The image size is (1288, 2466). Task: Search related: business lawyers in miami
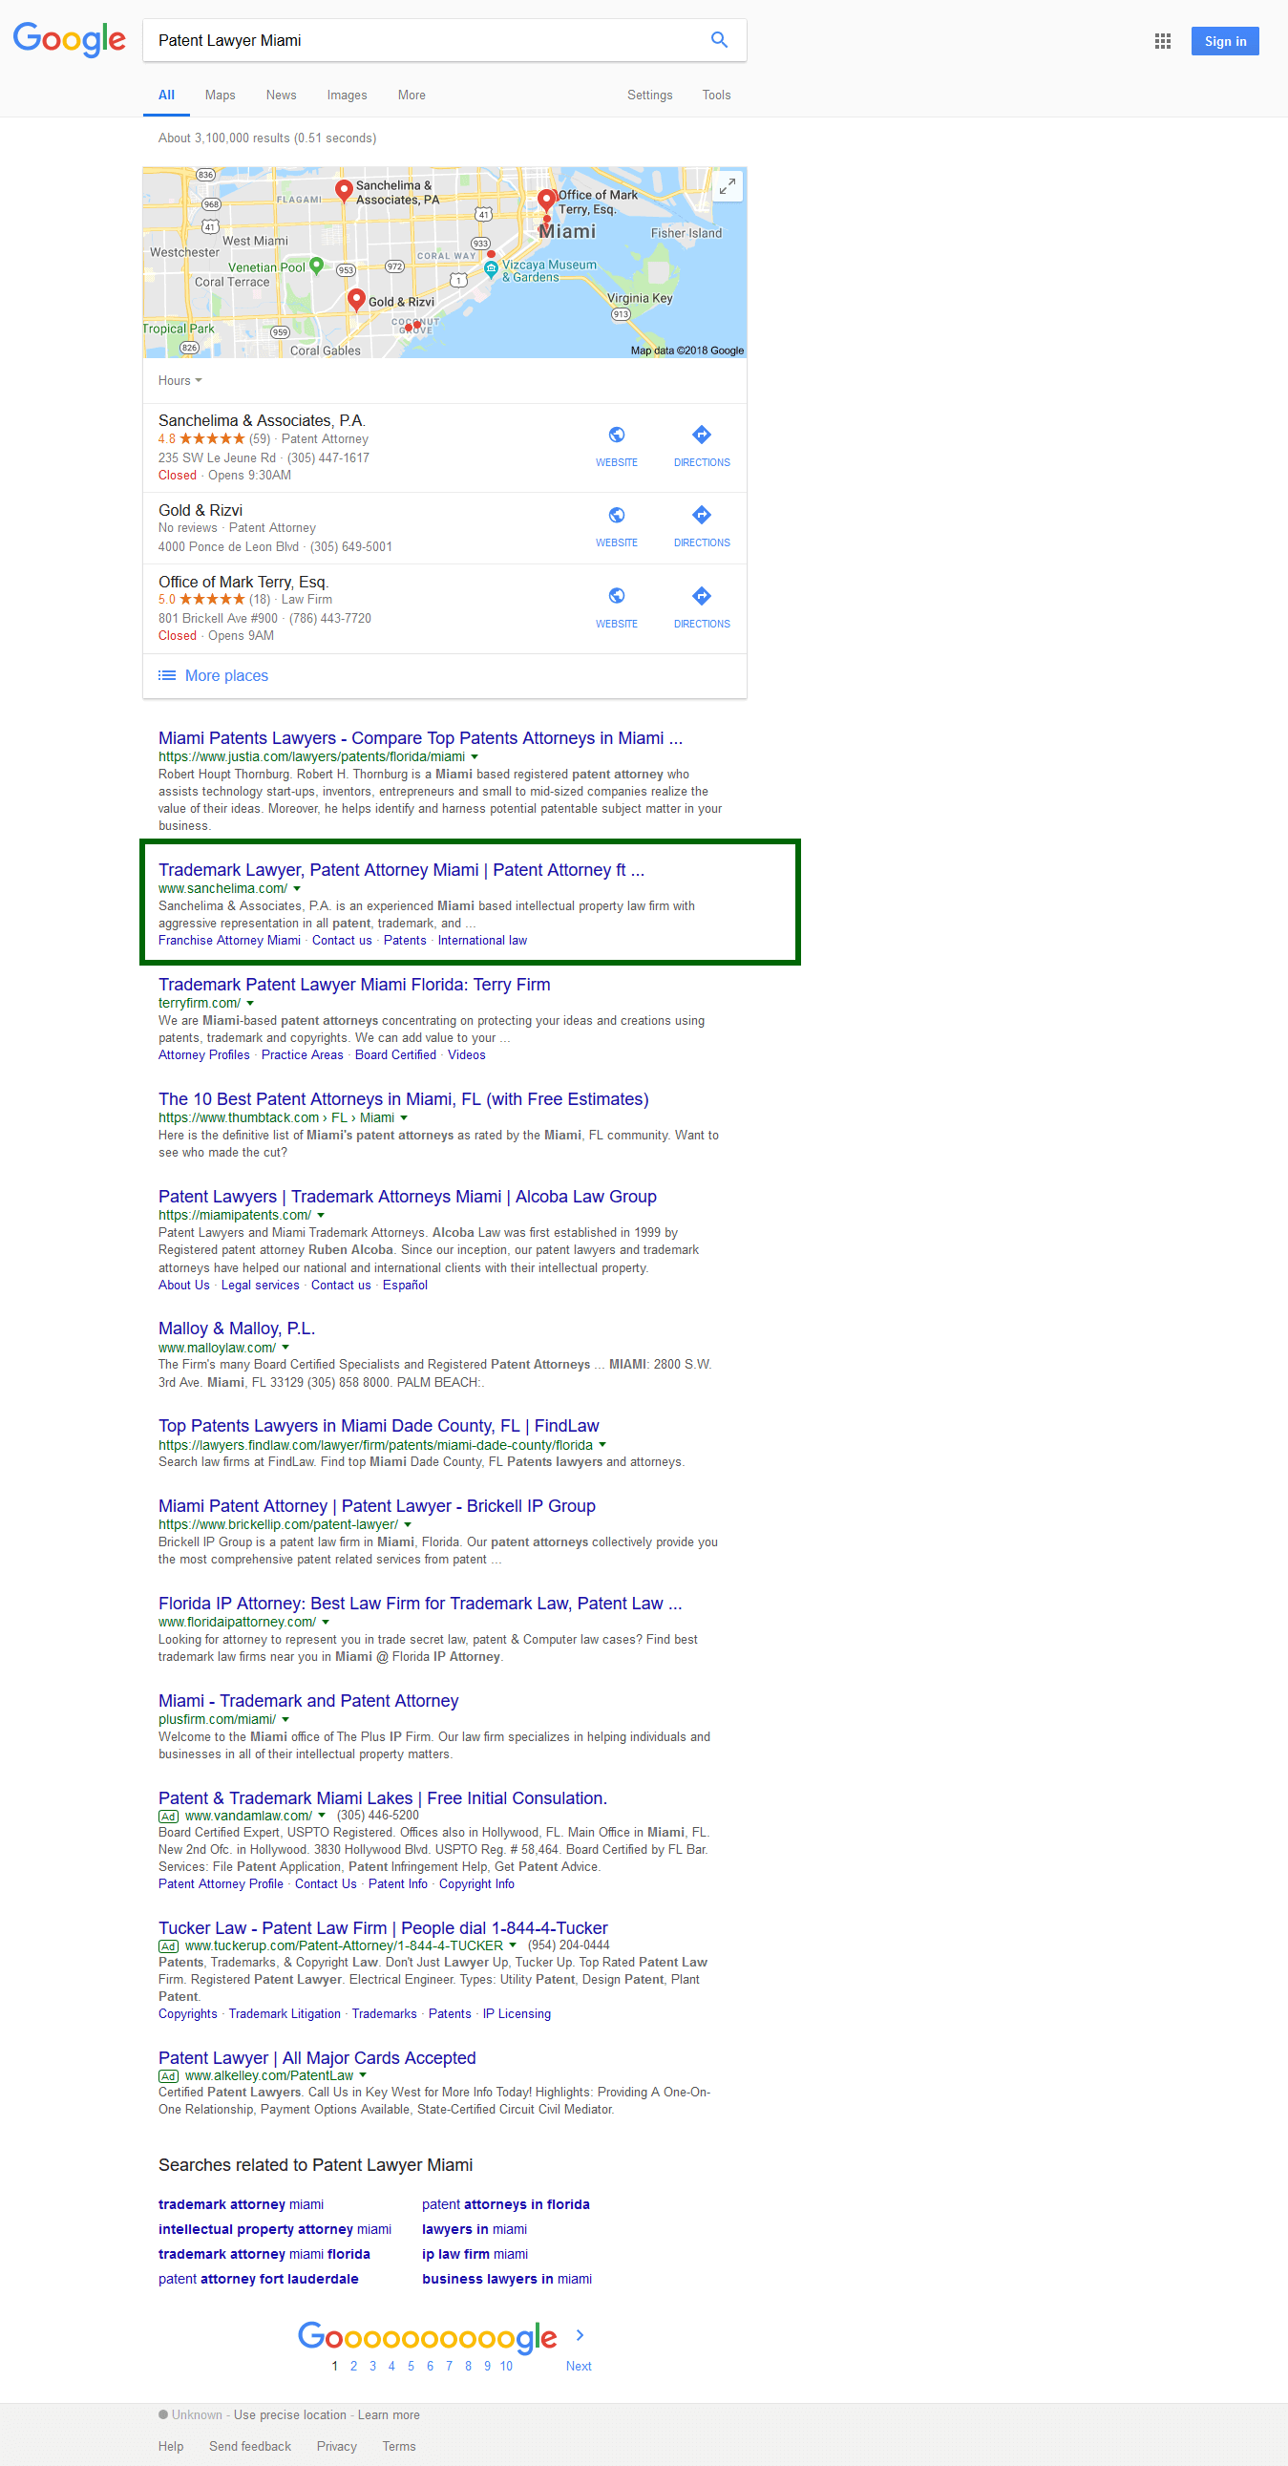(507, 2280)
